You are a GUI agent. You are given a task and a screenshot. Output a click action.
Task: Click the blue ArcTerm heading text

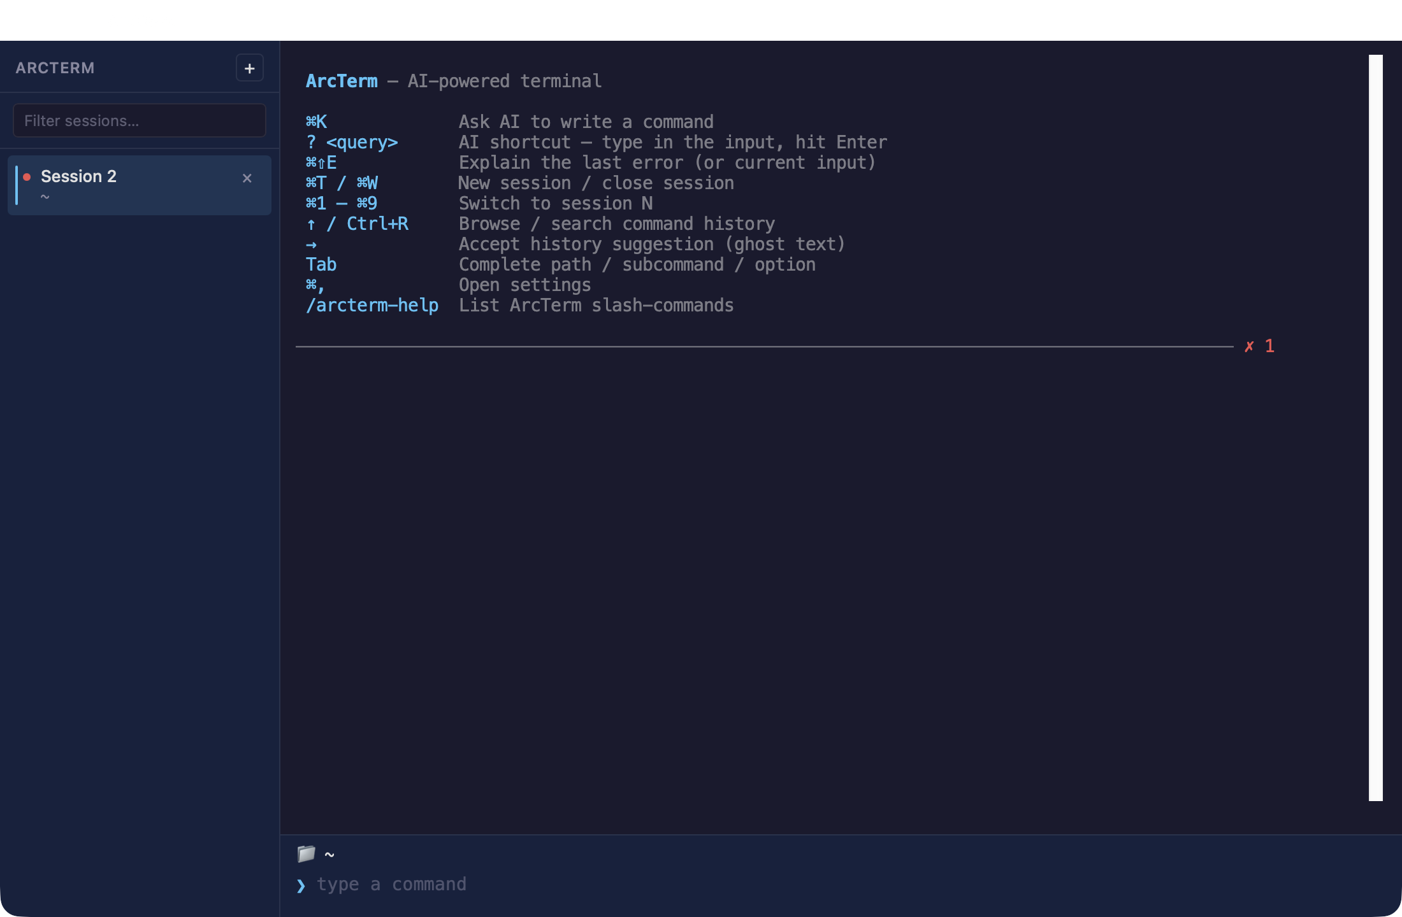tap(342, 81)
